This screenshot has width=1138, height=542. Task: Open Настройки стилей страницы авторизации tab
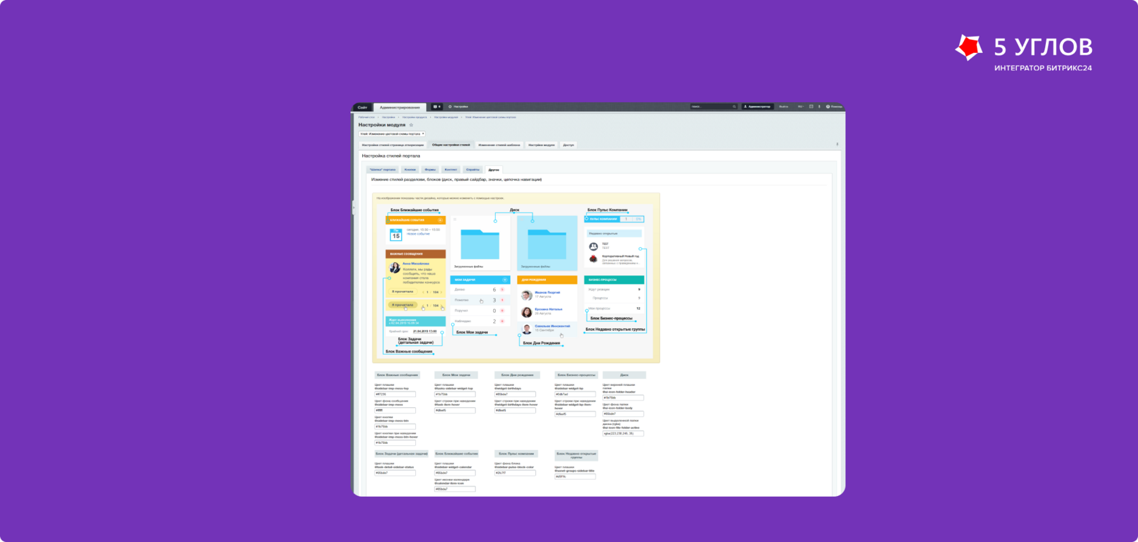tap(393, 145)
